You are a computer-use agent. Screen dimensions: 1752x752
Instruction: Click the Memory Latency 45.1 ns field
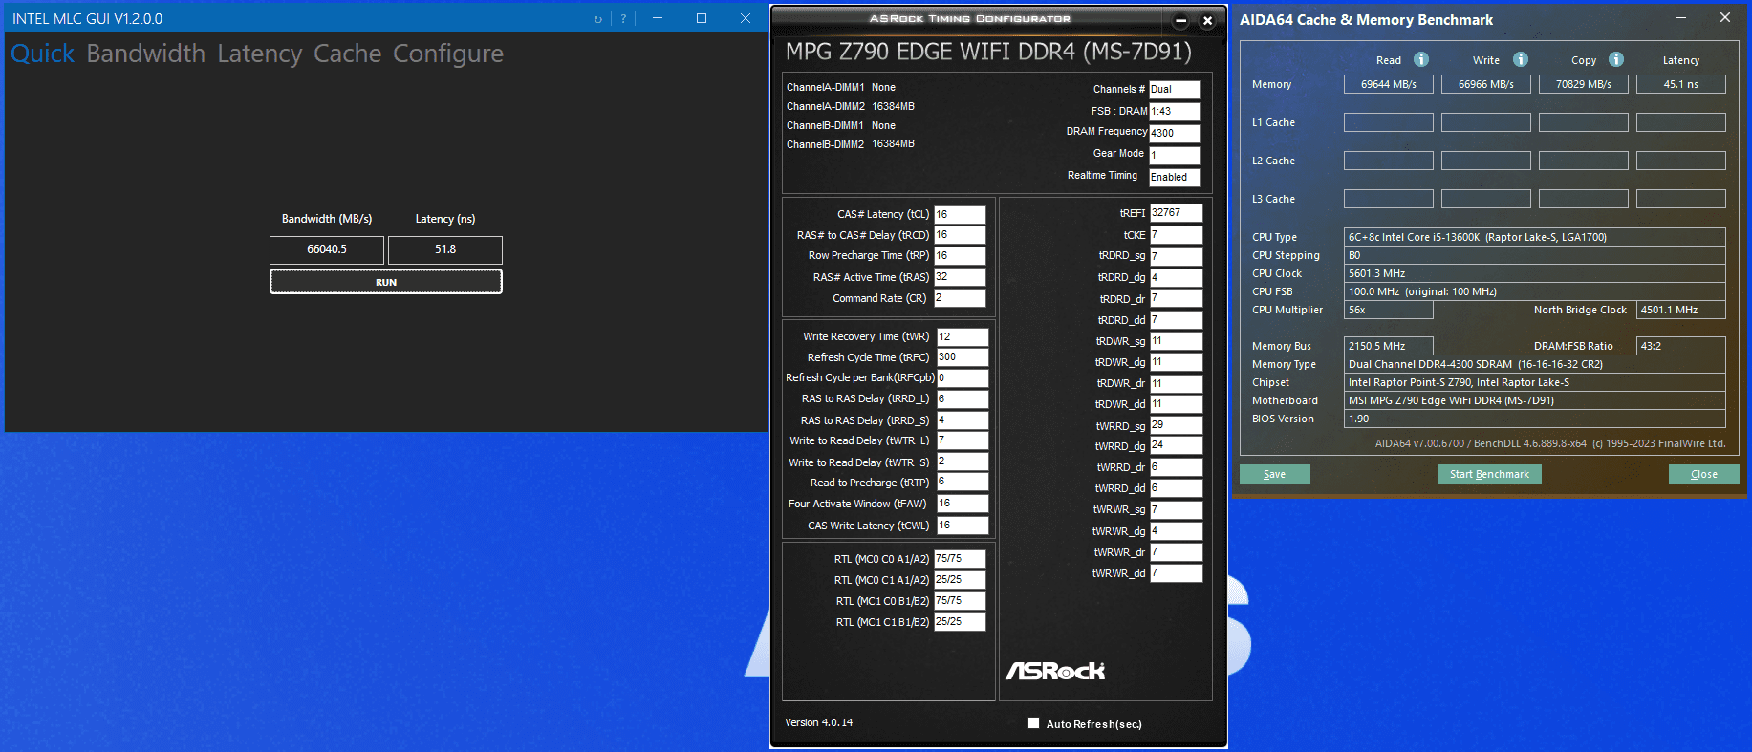click(x=1680, y=84)
